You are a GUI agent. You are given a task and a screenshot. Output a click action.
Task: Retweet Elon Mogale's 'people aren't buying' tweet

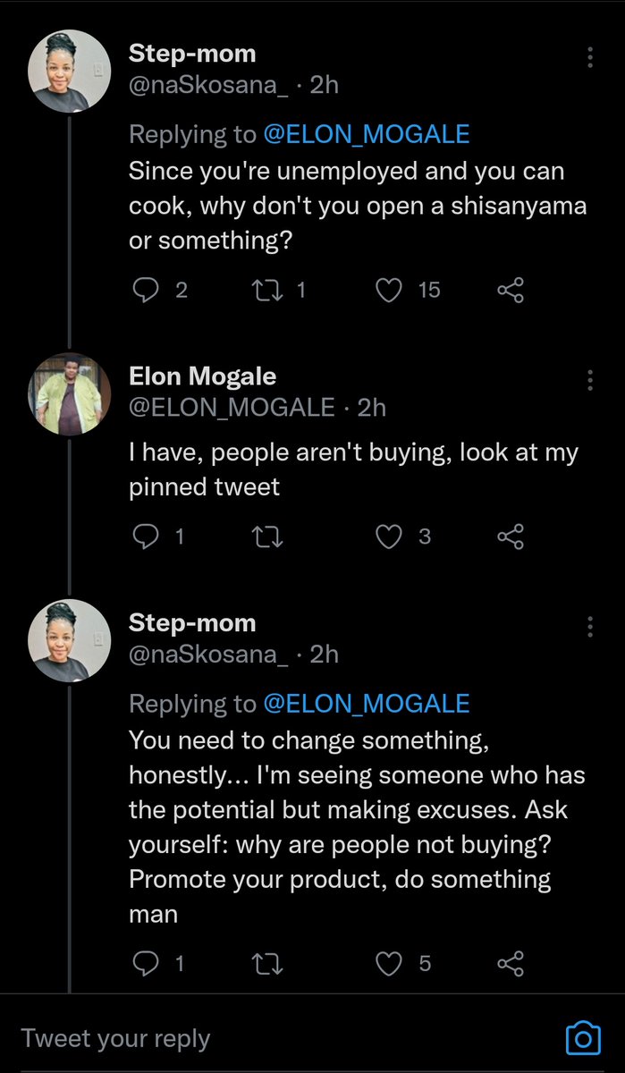pyautogui.click(x=266, y=536)
